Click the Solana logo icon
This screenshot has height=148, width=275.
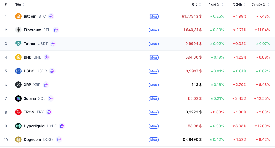pos(18,98)
